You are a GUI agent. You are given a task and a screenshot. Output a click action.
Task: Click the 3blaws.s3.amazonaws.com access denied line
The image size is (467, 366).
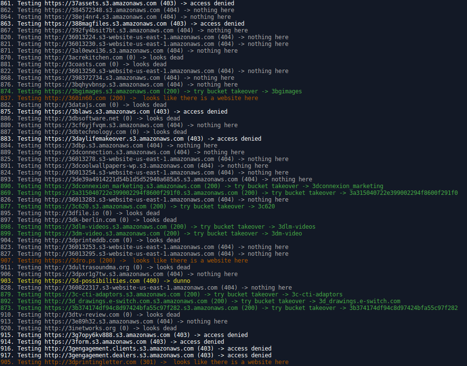point(114,112)
